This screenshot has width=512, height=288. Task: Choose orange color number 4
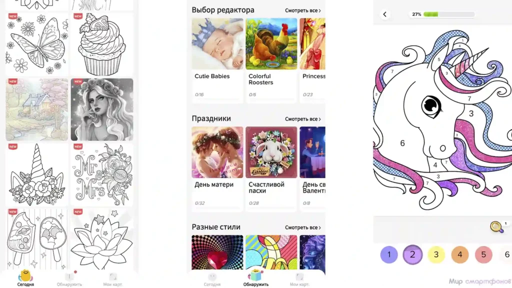click(460, 254)
